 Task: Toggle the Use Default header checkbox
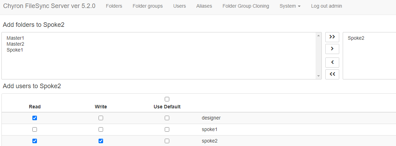coord(167,99)
